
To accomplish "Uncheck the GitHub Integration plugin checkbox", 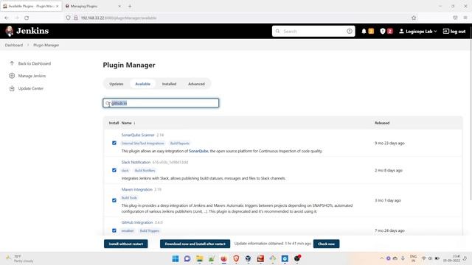I will (114, 230).
